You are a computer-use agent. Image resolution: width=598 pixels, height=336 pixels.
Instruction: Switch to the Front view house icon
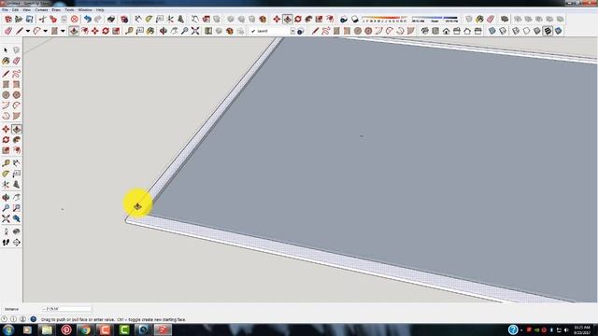(x=447, y=31)
